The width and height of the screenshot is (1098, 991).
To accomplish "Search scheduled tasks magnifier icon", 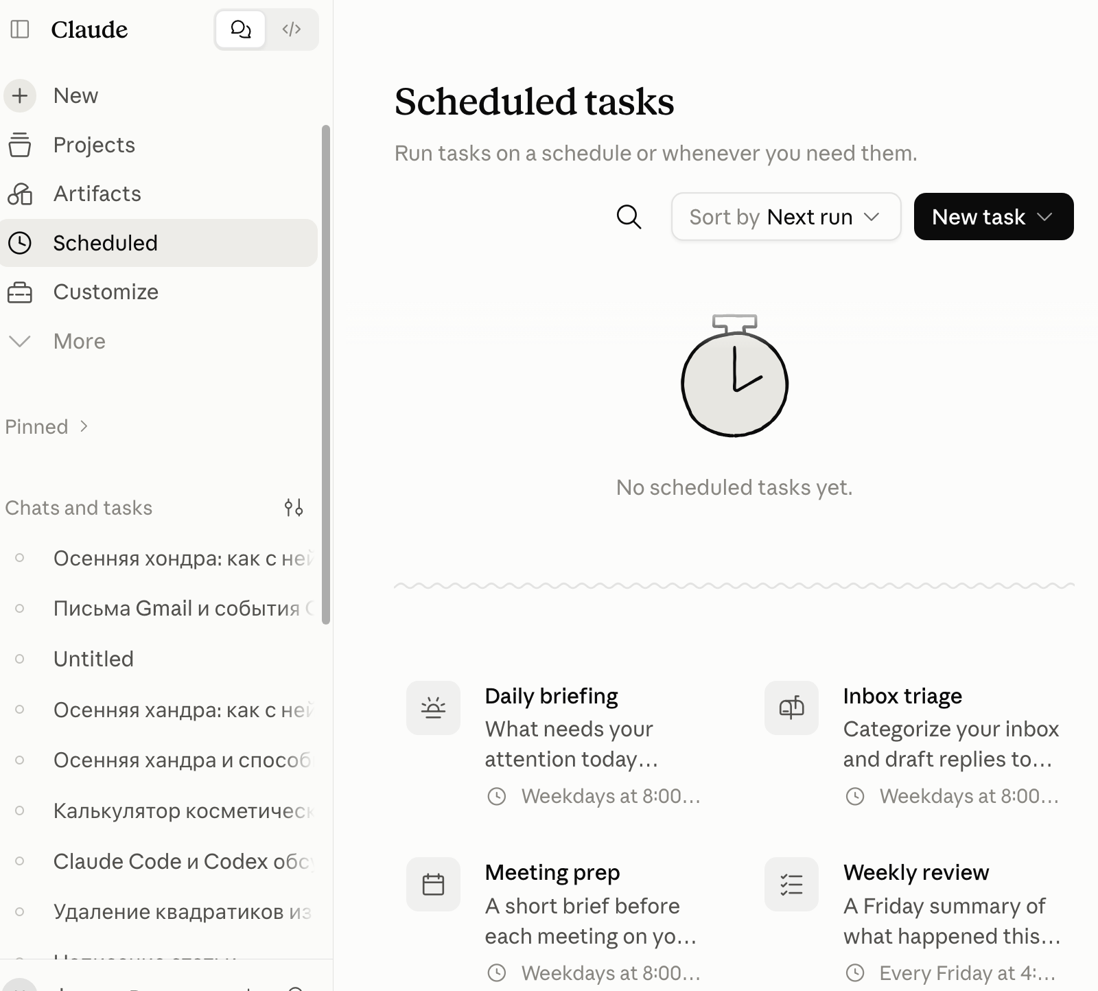I will [x=629, y=217].
